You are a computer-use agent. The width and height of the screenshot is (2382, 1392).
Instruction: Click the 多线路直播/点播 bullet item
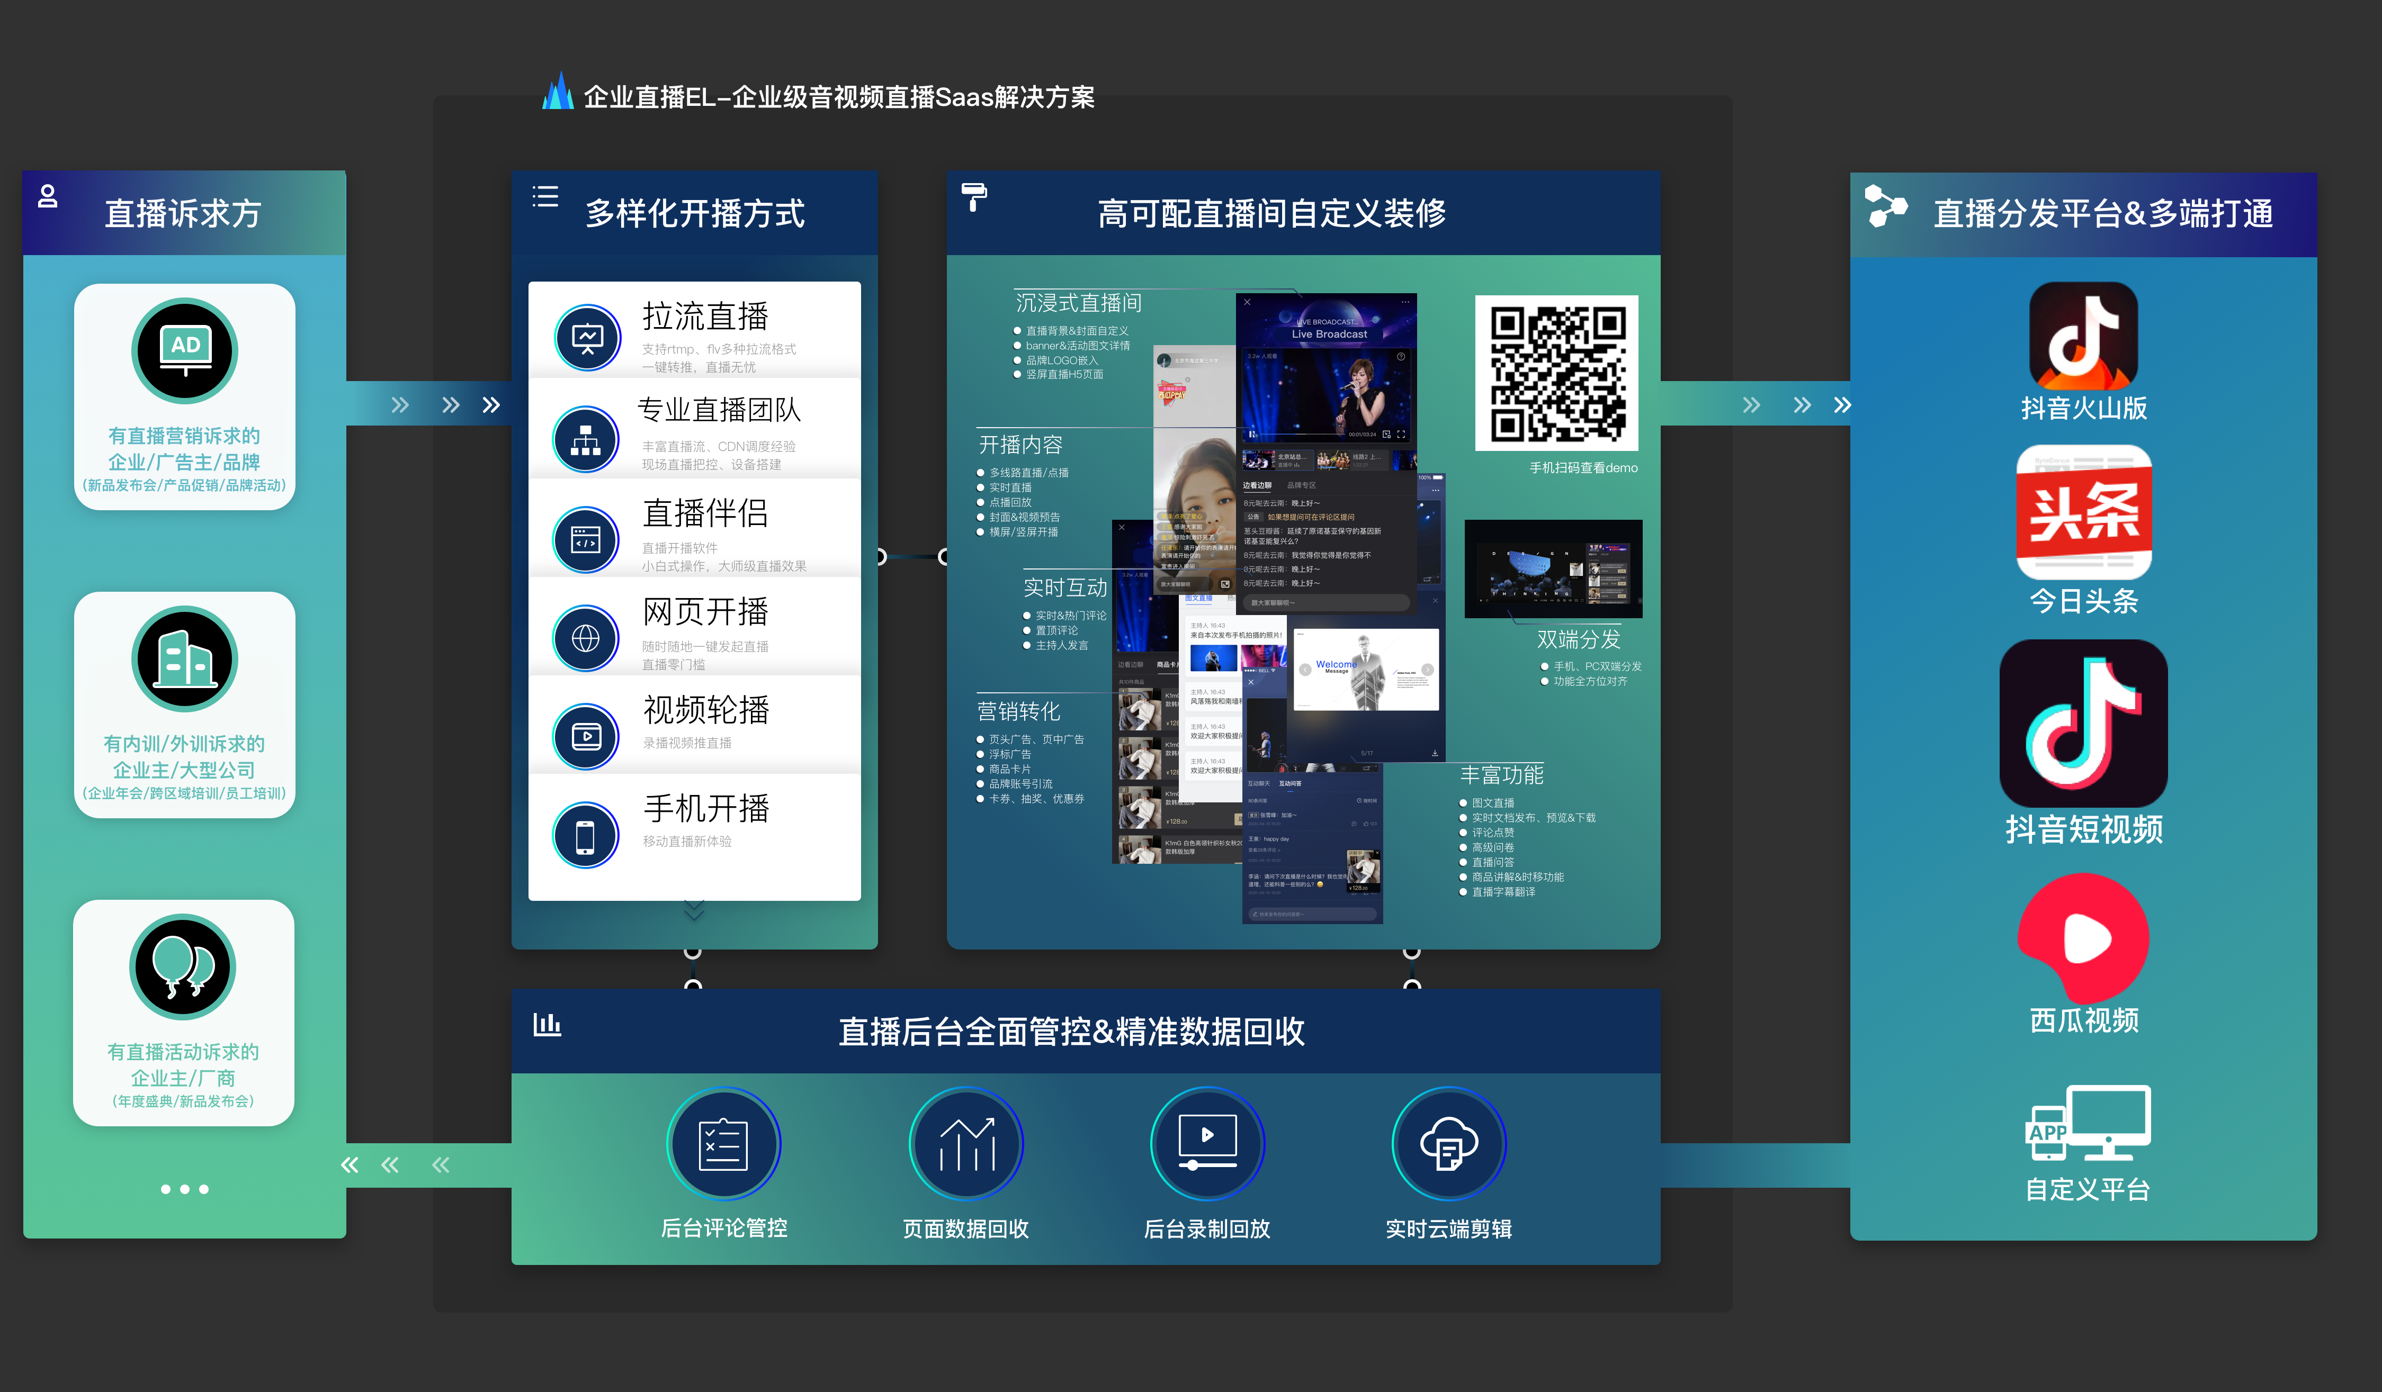tap(1022, 473)
